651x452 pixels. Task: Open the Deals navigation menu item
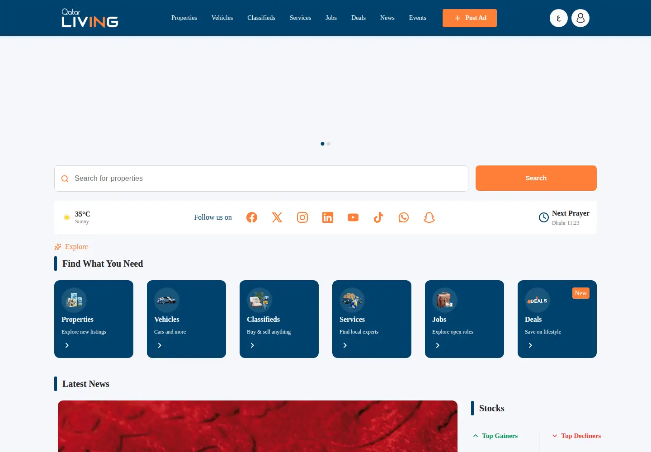point(359,18)
